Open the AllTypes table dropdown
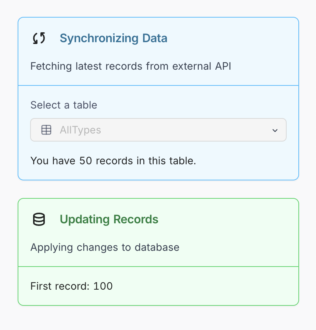The width and height of the screenshot is (316, 330). (x=158, y=130)
